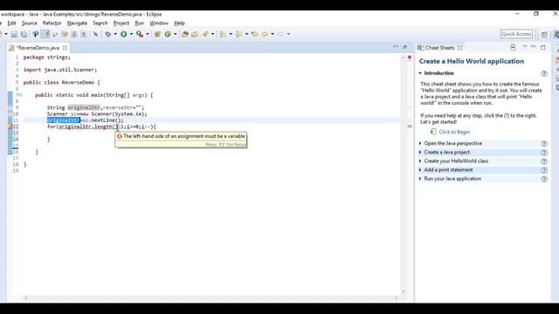Open the Window menu

point(159,24)
